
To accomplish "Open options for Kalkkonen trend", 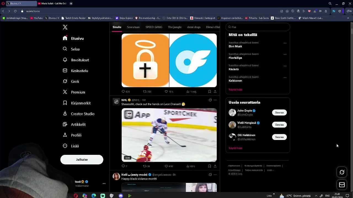I will point(285,78).
